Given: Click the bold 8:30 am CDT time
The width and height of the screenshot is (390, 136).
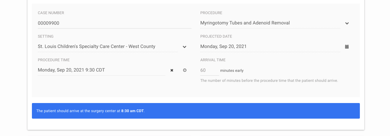Looking at the screenshot, I should 133,111.
